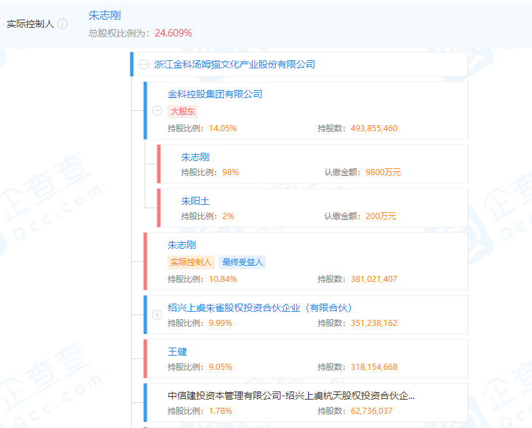Collapse the 浙江金科汤姆猫文化产业股份有限公司 node
The height and width of the screenshot is (428, 532).
point(143,64)
